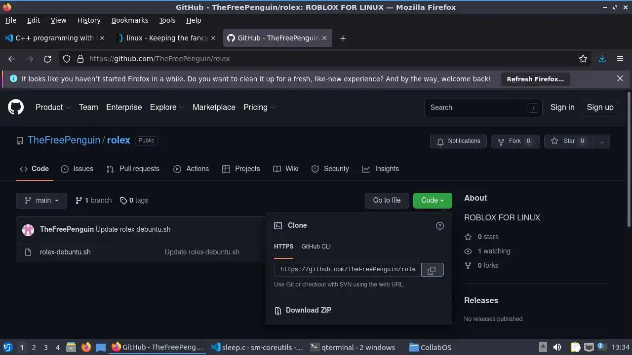Screen dimensions: 632x355
Task: Open the Firefox hamburger application menu
Action: pyautogui.click(x=620, y=59)
